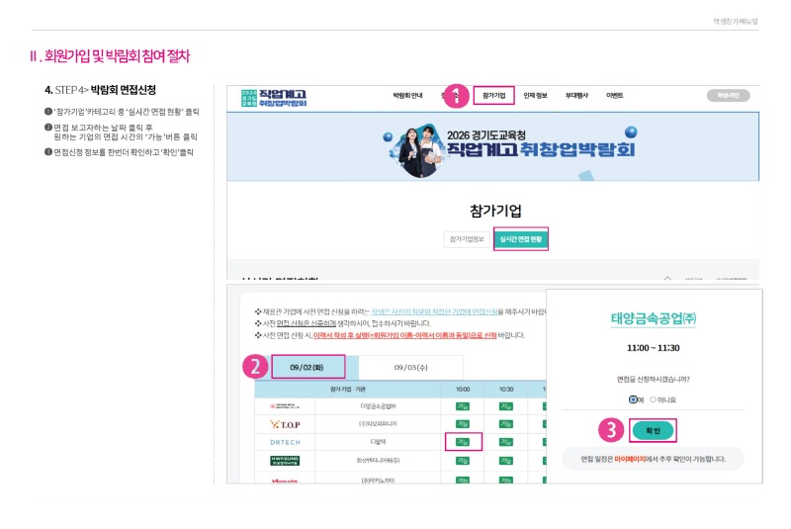The image size is (791, 529).
Task: Click the 11:00 ~ 11:30 time text
Action: coord(654,348)
